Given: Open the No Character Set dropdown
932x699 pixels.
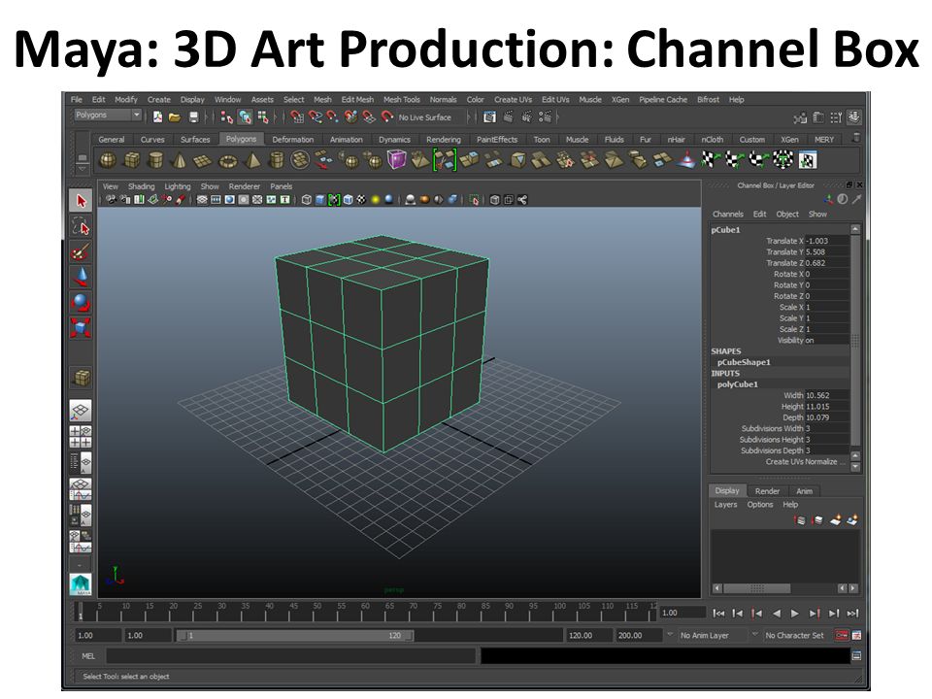Looking at the screenshot, I should pos(795,635).
